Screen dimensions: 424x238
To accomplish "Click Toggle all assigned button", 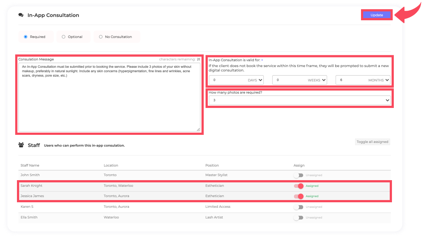I will point(372,142).
